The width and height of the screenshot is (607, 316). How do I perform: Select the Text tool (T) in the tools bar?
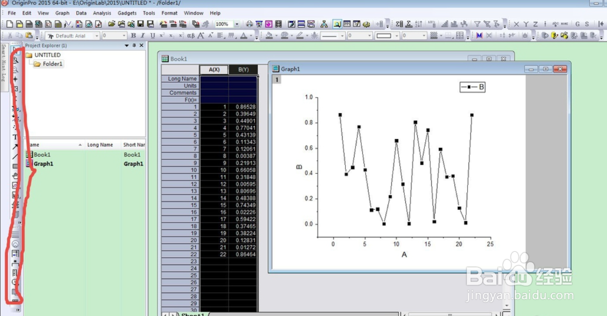(15, 137)
